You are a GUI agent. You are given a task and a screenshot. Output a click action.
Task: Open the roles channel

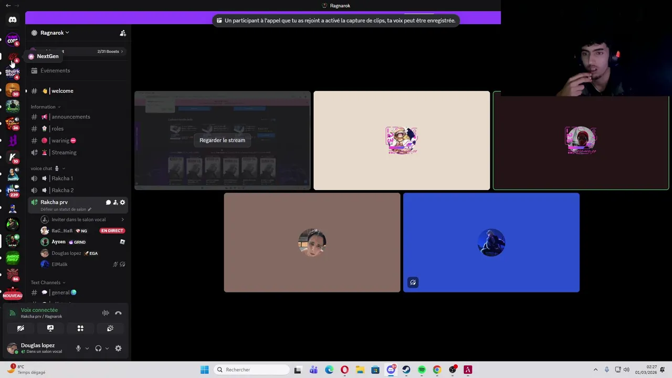click(x=78, y=129)
